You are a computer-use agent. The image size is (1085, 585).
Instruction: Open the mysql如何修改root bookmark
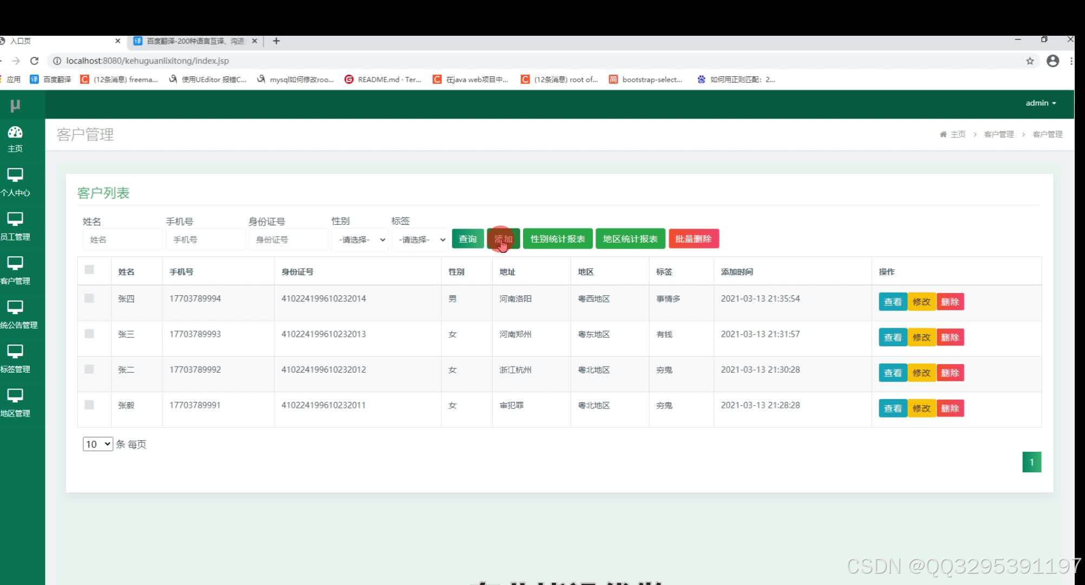point(295,79)
